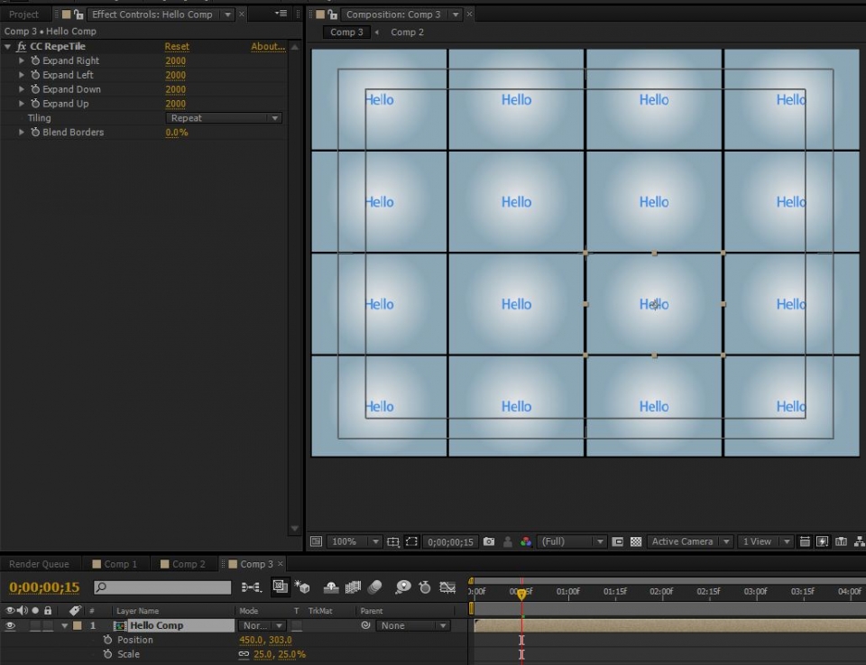Toggle the Position stopwatch in the timeline

(x=107, y=640)
